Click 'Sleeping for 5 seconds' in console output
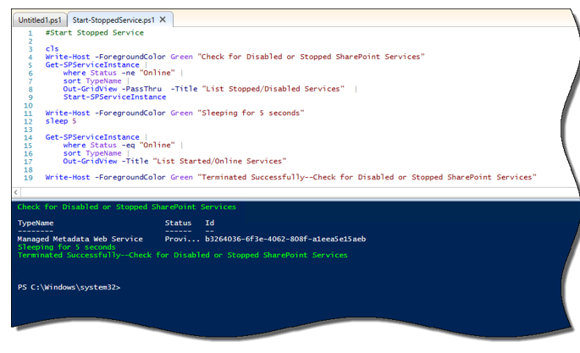Viewport: 580px width, 353px height. (x=67, y=247)
